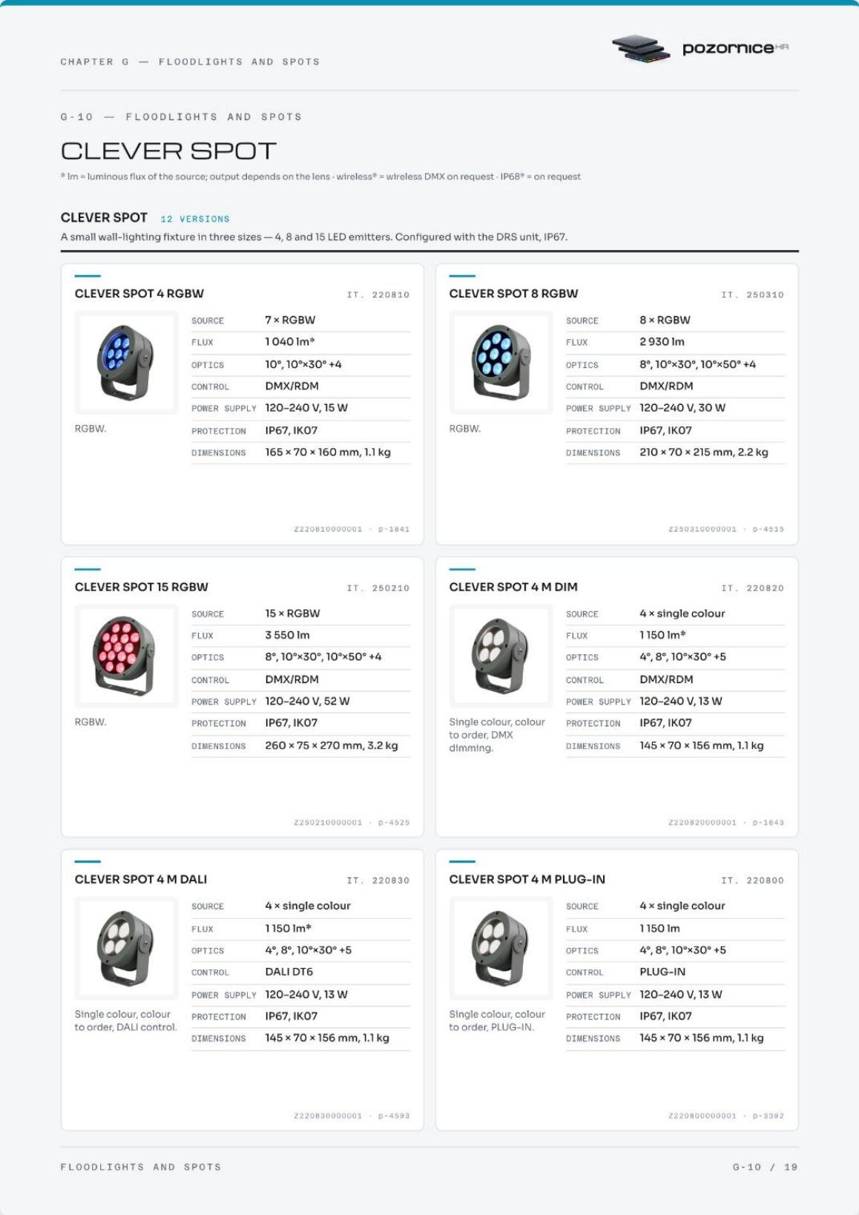Click the CLEVER SPOT main page heading
The height and width of the screenshot is (1215, 859).
click(x=168, y=151)
